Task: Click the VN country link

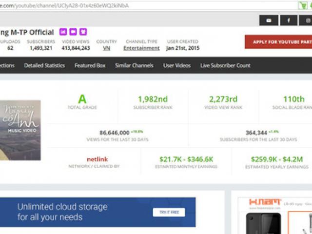Action: pos(106,48)
